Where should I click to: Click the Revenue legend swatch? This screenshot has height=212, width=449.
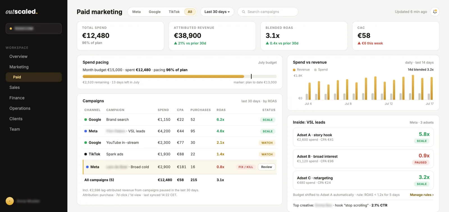(294, 70)
